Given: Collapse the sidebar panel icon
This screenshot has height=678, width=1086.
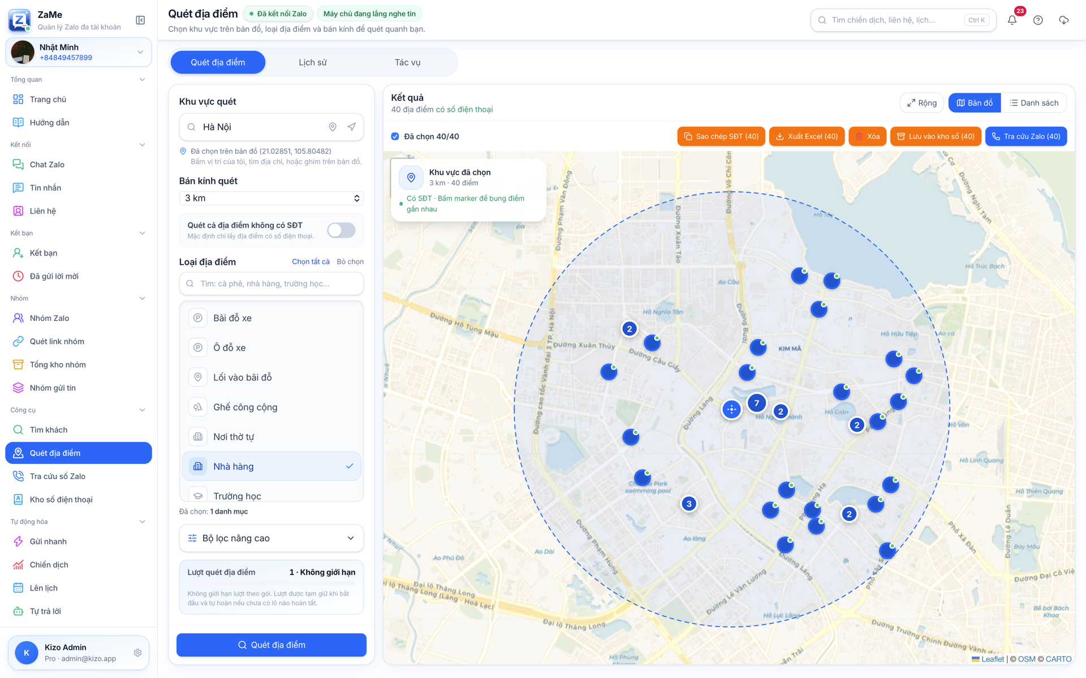Looking at the screenshot, I should pyautogui.click(x=140, y=20).
